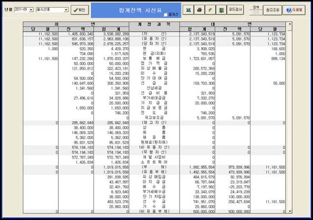Click the printer icon
This screenshot has width=313, height=220.
(x=199, y=10)
